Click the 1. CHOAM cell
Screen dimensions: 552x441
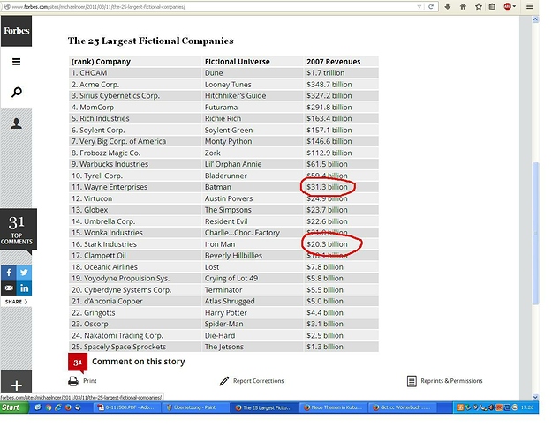(135, 73)
